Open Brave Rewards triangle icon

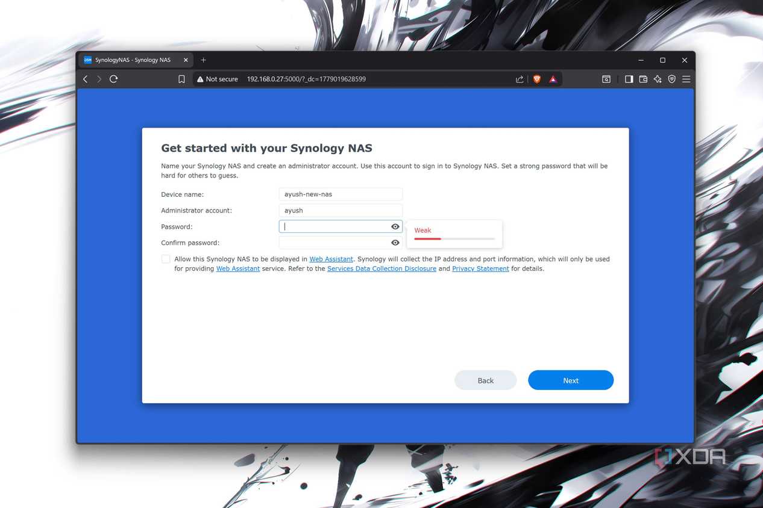(553, 79)
